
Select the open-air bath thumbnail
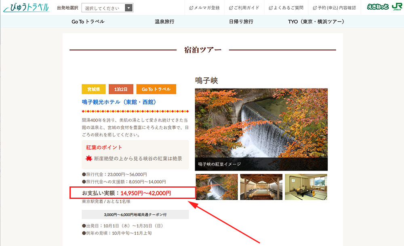[261, 187]
